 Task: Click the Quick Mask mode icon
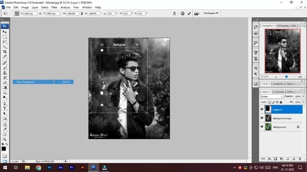pyautogui.click(x=4, y=156)
